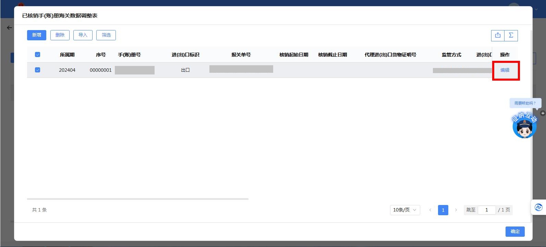Click the 编辑 link in the row
The height and width of the screenshot is (247, 546).
point(505,70)
